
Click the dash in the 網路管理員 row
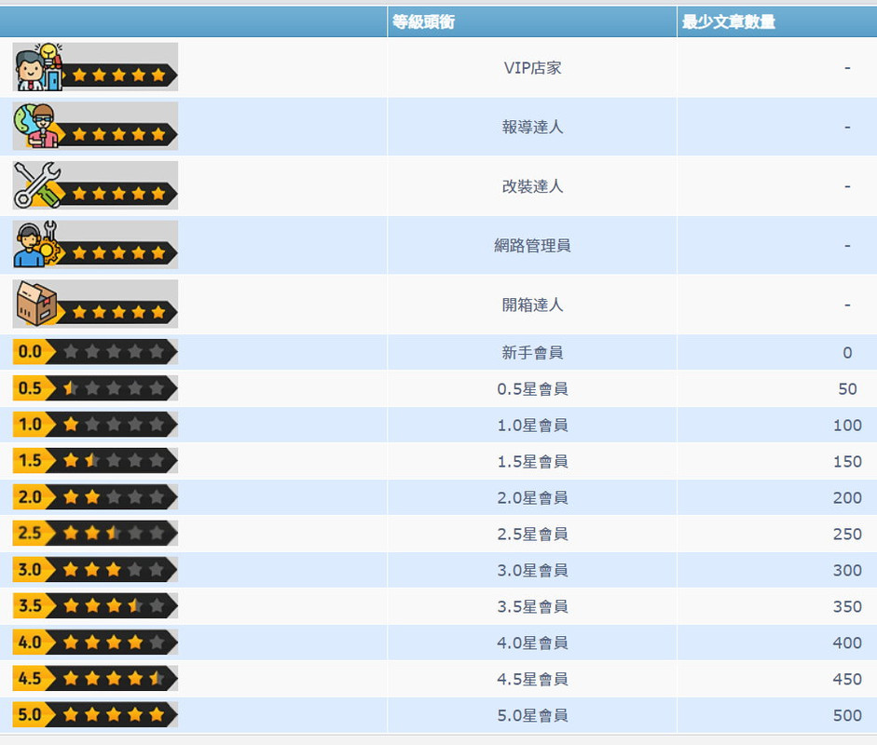847,246
